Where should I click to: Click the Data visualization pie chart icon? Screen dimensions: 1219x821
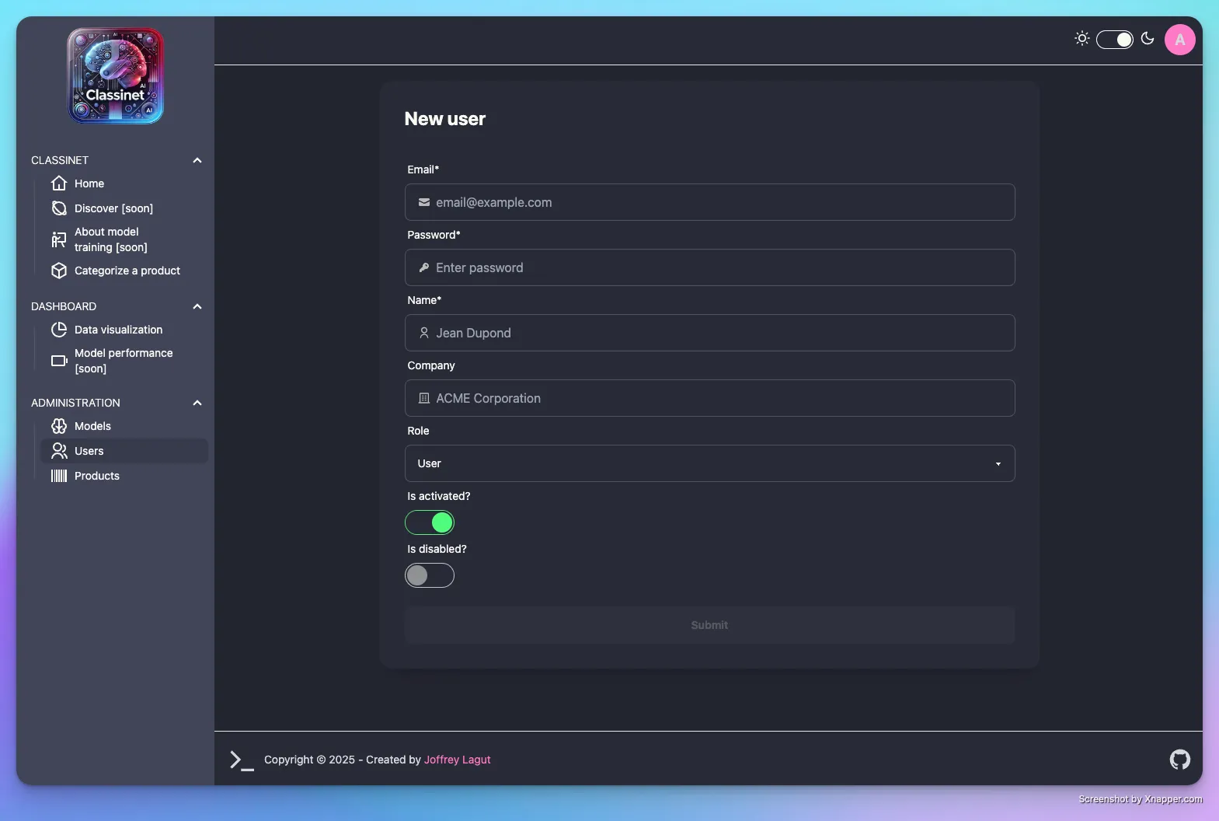click(59, 330)
